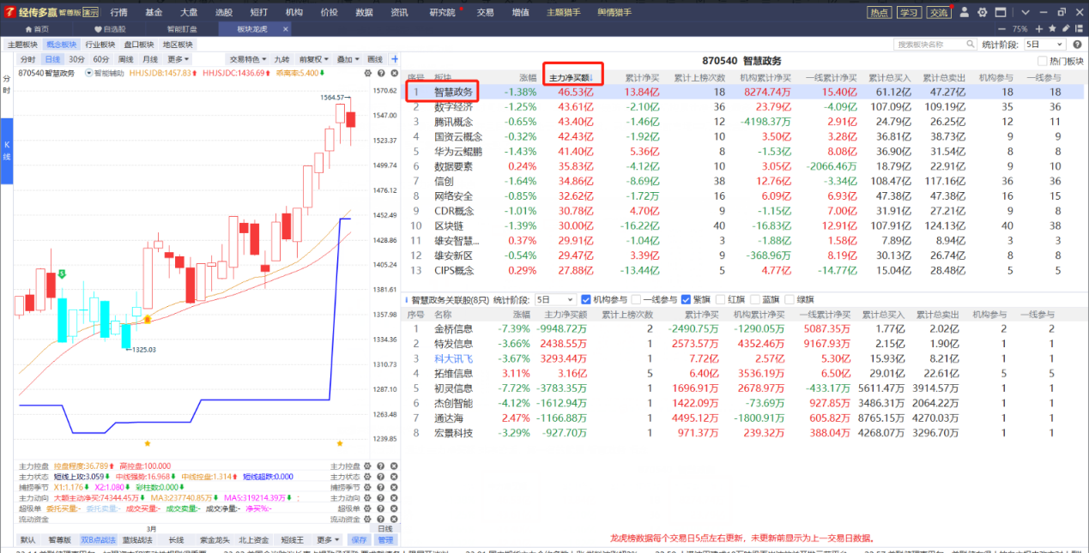Click the list layout icon beside the pencil
Image resolution: width=1089 pixels, height=553 pixels.
coord(1078,29)
